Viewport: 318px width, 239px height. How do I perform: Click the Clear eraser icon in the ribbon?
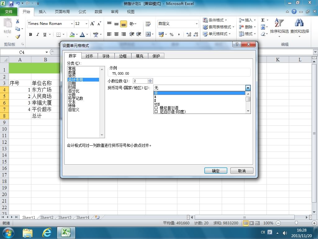tap(263, 34)
